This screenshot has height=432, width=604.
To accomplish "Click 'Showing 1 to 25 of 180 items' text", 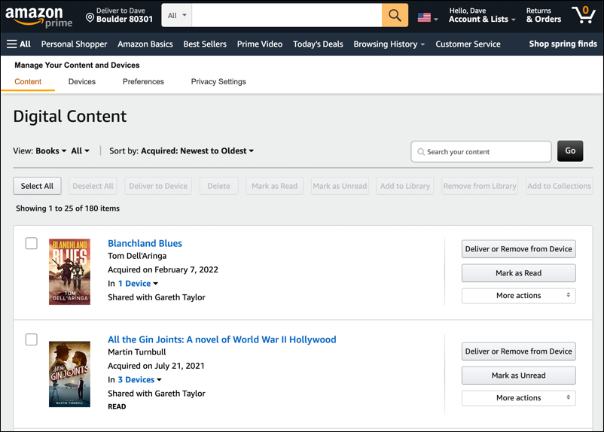I will pyautogui.click(x=68, y=208).
